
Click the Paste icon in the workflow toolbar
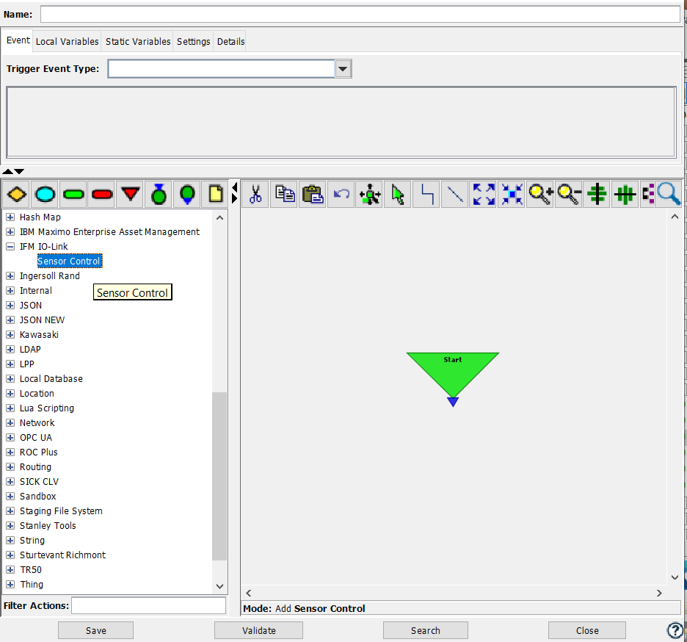313,194
